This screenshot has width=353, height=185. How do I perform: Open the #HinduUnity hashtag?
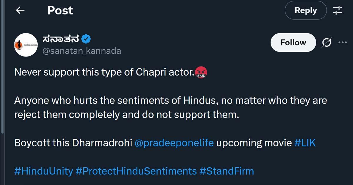pyautogui.click(x=43, y=171)
